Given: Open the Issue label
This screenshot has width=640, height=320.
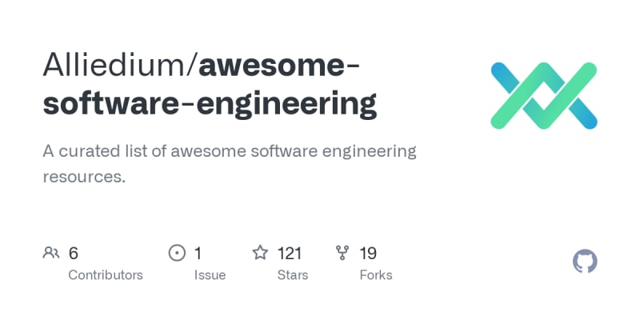Looking at the screenshot, I should tap(210, 275).
